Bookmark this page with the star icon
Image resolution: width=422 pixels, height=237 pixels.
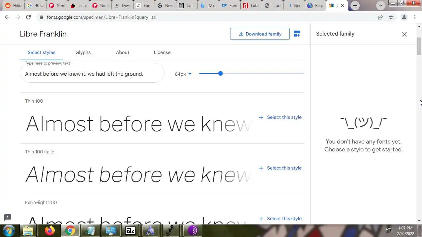(x=391, y=17)
